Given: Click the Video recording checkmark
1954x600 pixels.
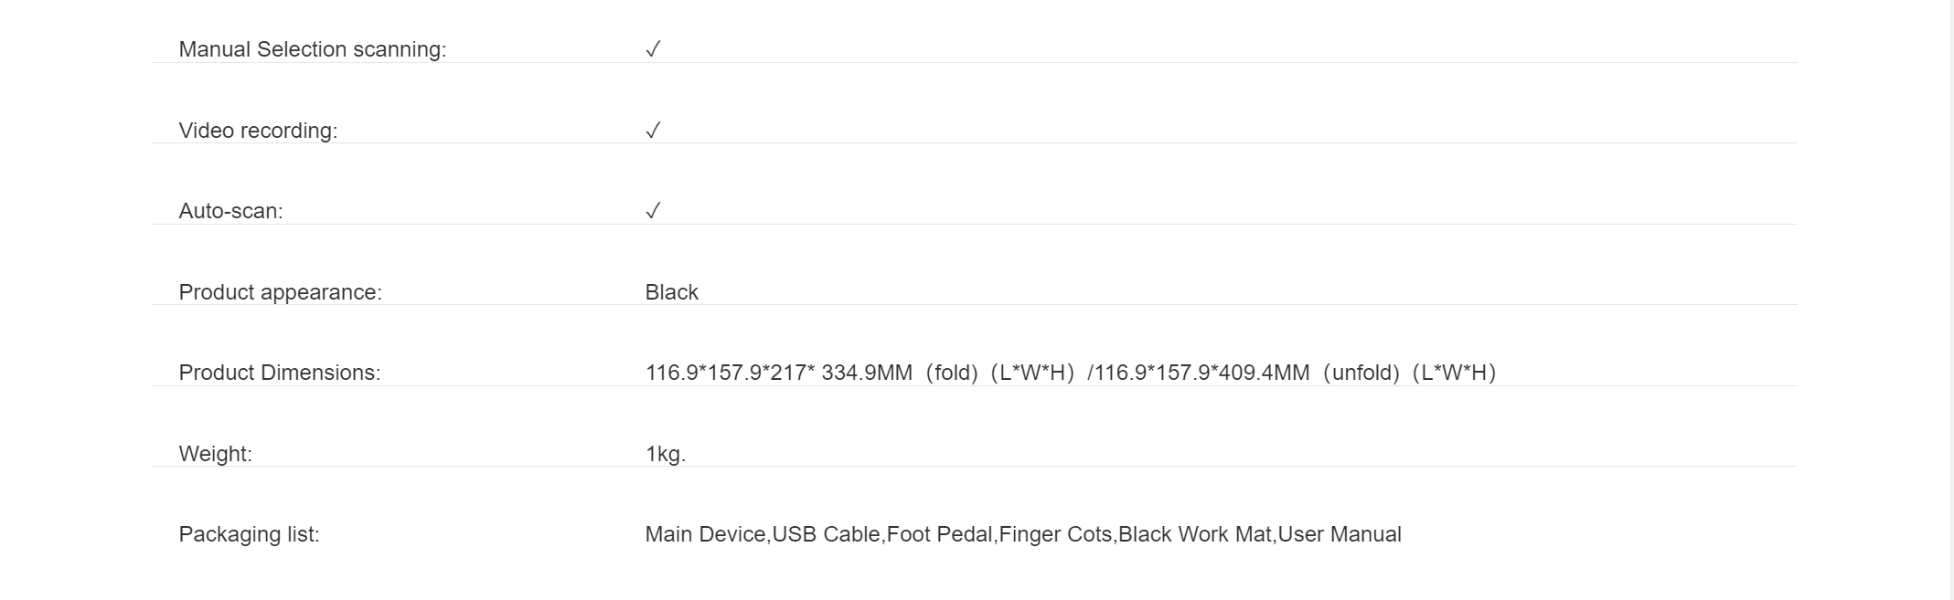Looking at the screenshot, I should tap(653, 131).
